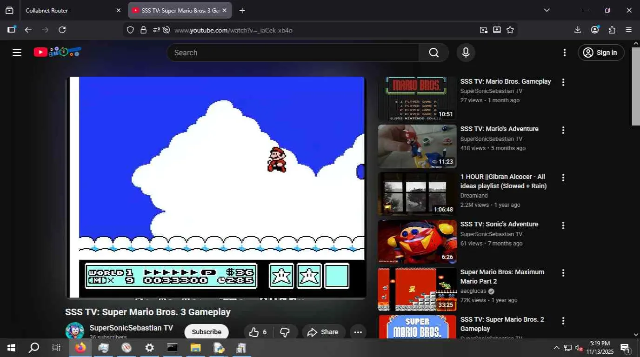Click the YouTube search input field
The width and height of the screenshot is (640, 357).
(293, 53)
